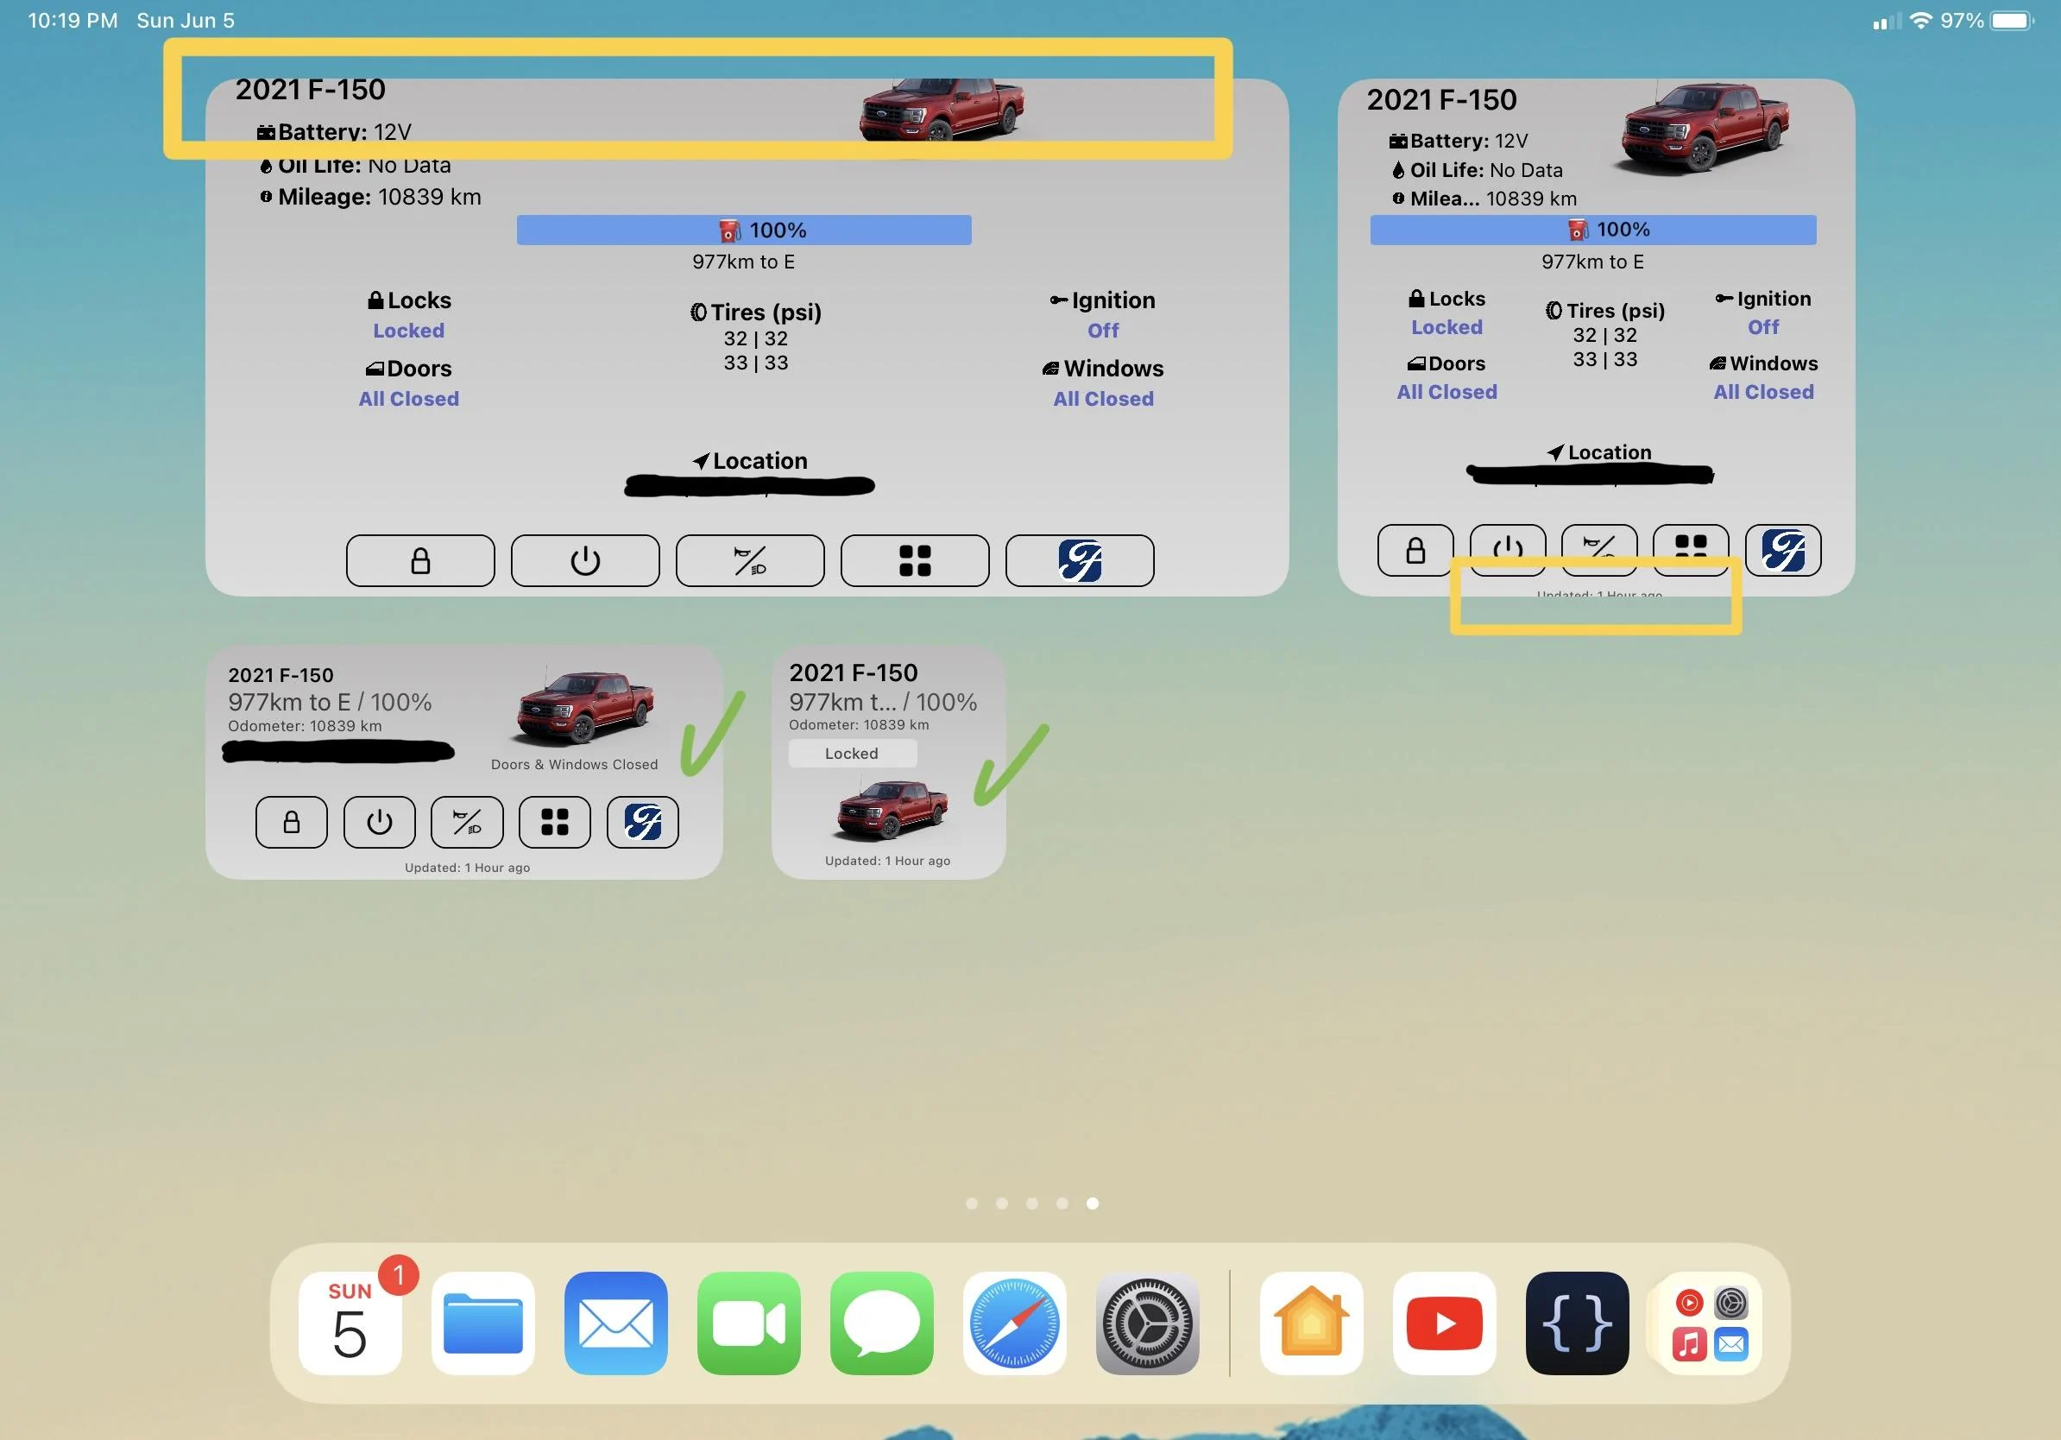The width and height of the screenshot is (2061, 1440).
Task: Tap the lock icon on the large F-150 widget
Action: point(420,559)
